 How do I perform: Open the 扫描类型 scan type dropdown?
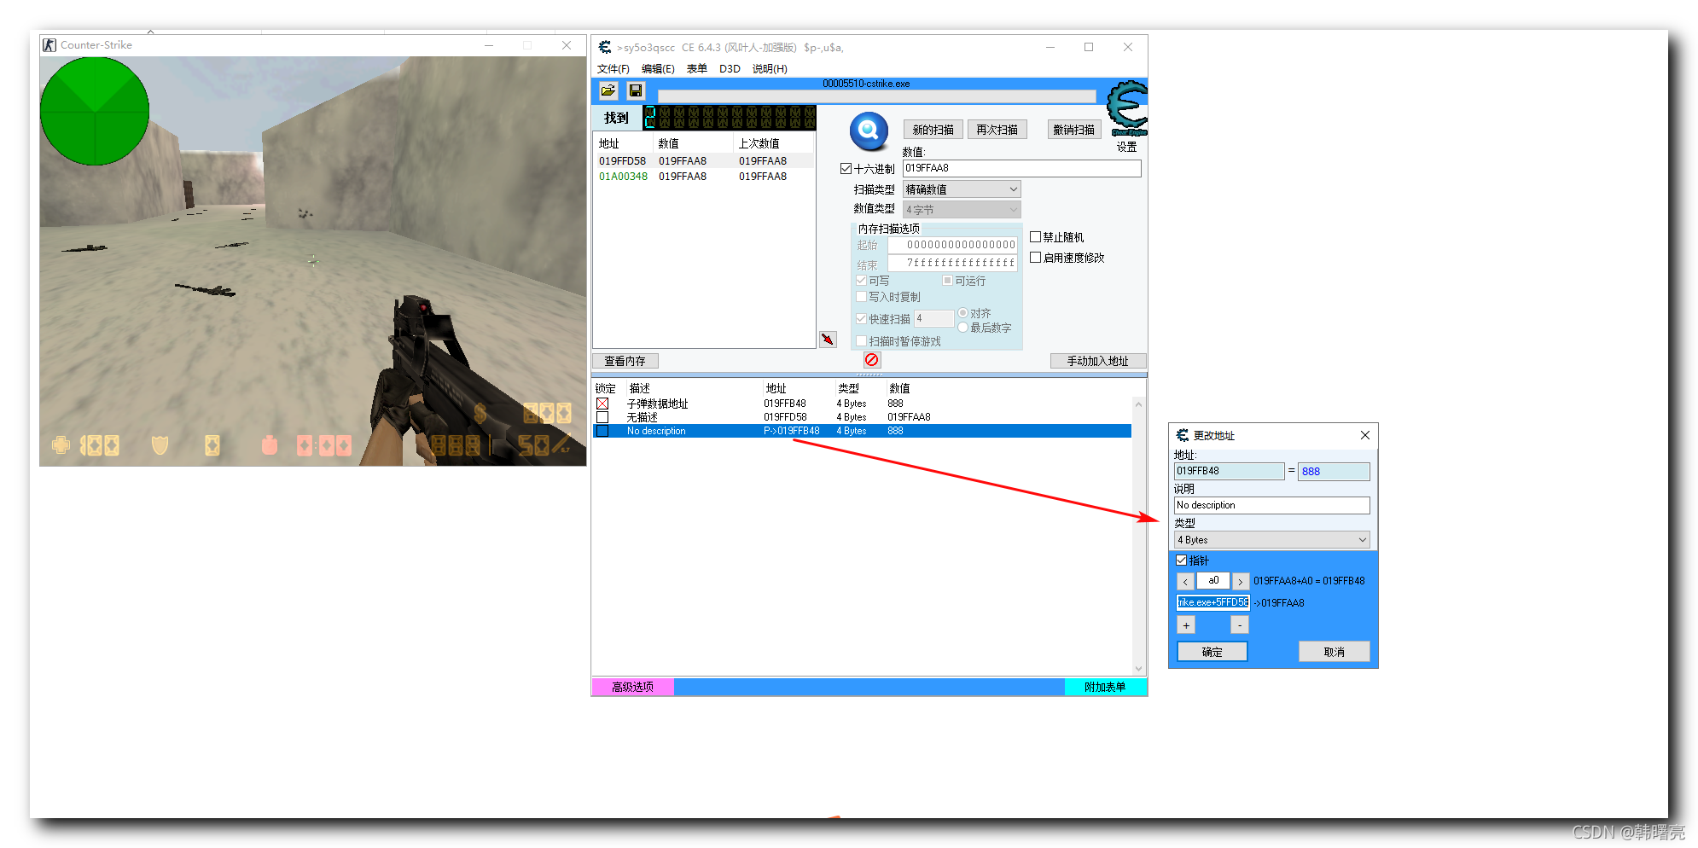click(x=962, y=189)
